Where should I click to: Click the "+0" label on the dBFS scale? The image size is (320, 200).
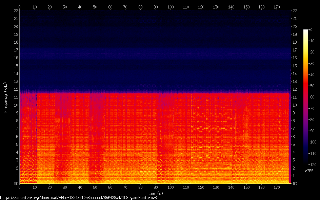click(x=311, y=30)
